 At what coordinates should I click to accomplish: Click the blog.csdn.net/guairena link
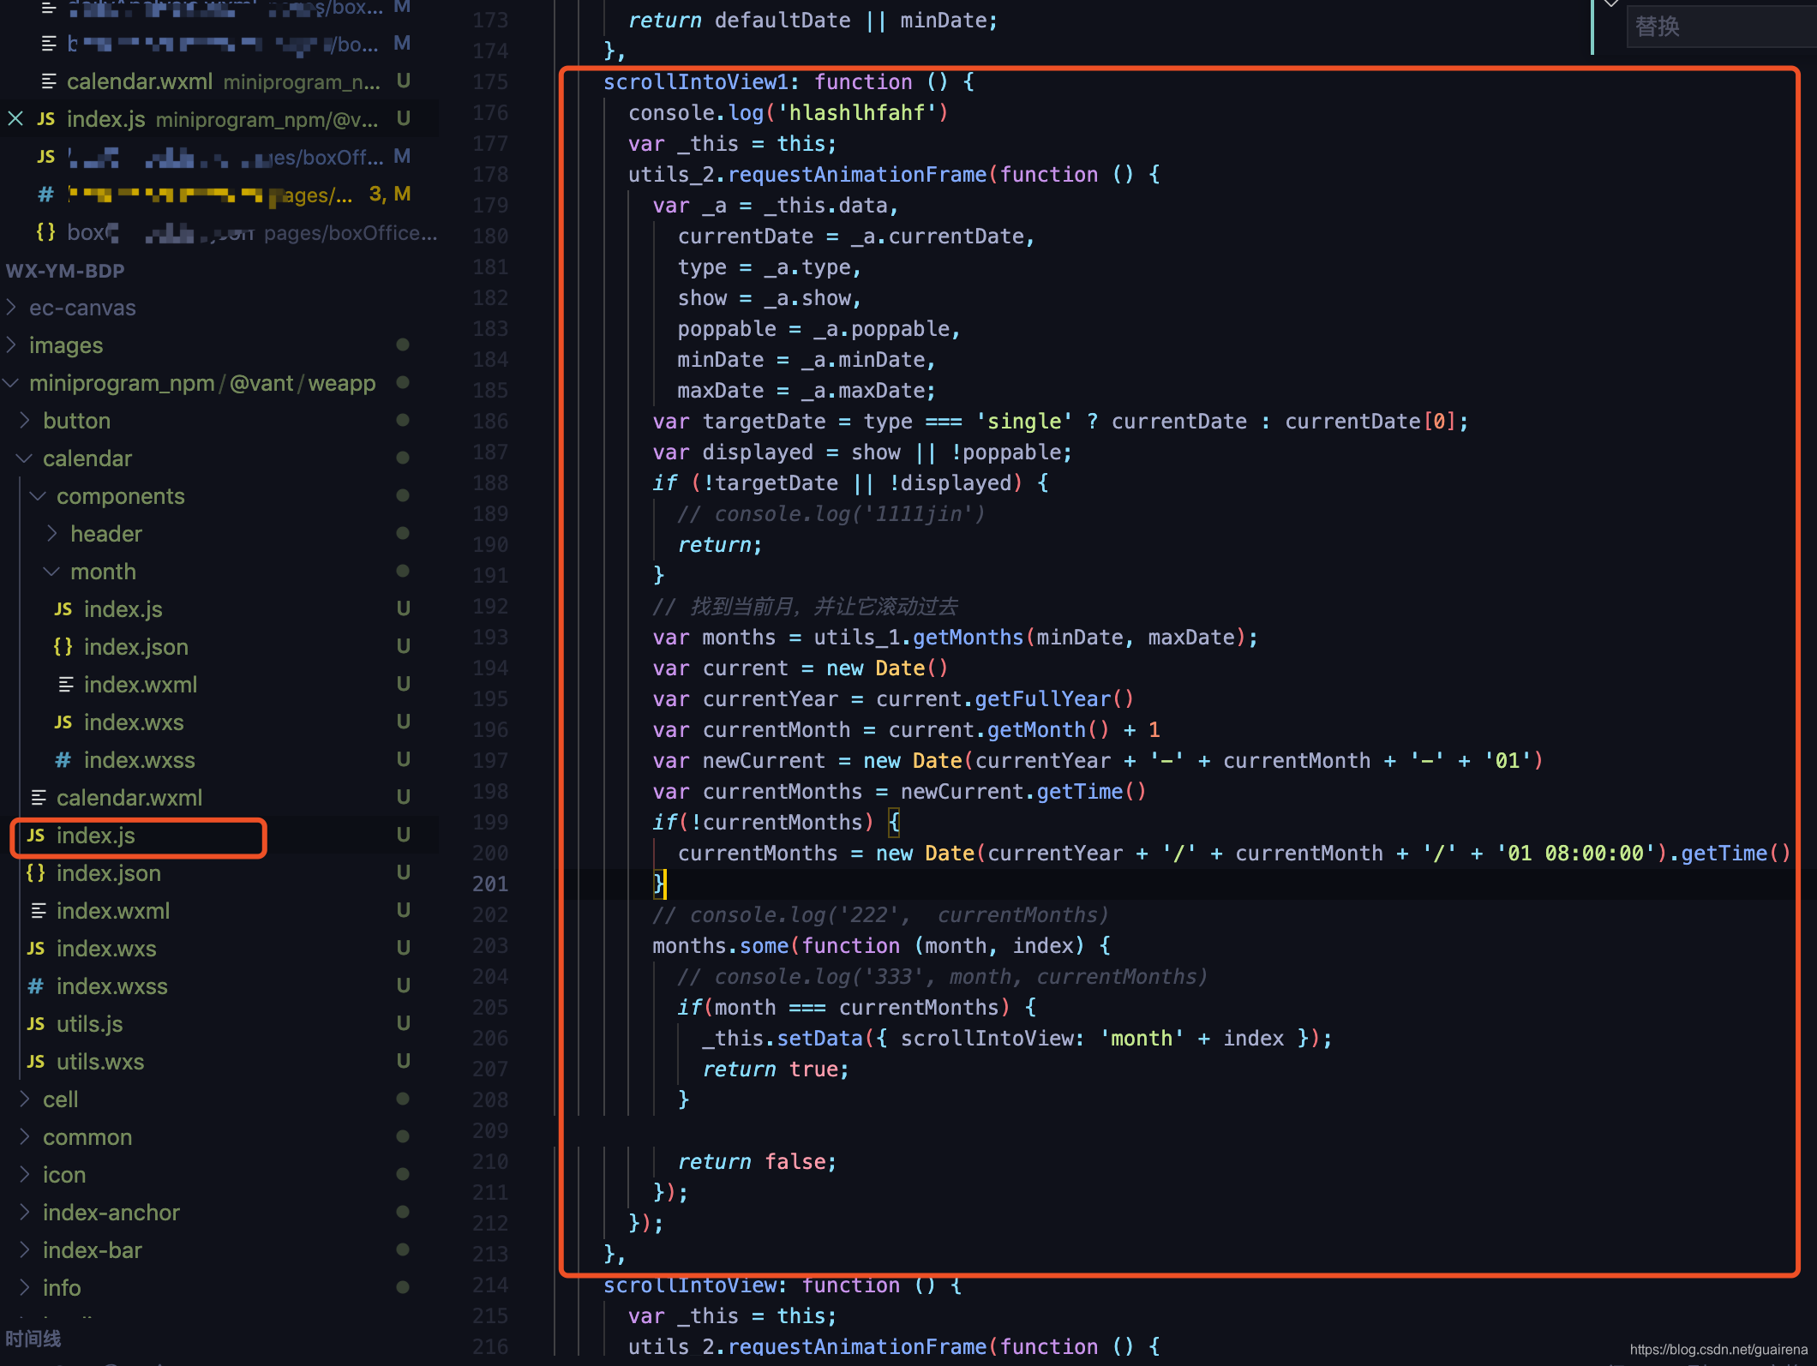1718,1349
